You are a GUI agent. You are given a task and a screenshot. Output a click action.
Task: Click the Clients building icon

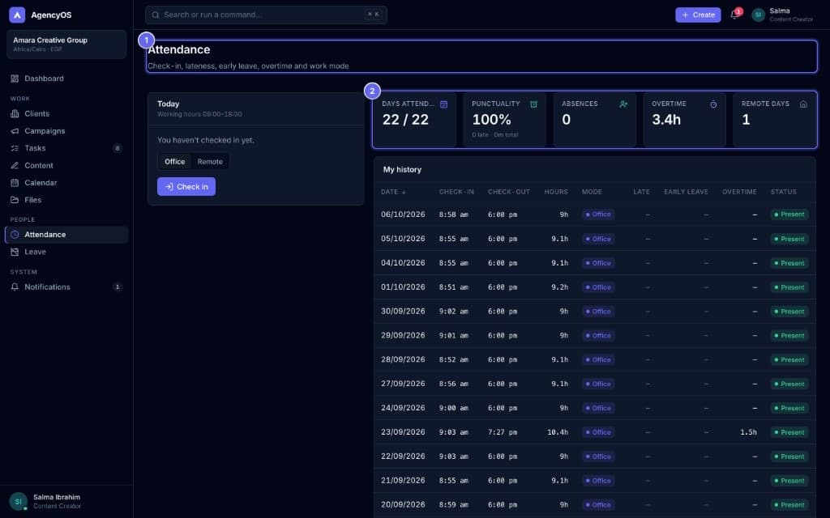point(15,113)
